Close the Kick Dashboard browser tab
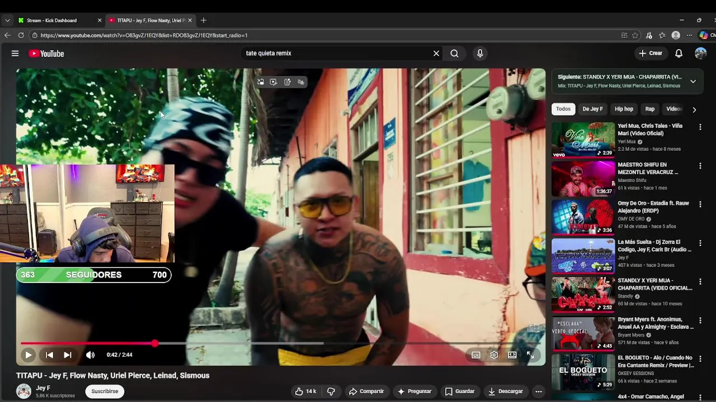Screen dimensions: 716x402 coord(100,20)
